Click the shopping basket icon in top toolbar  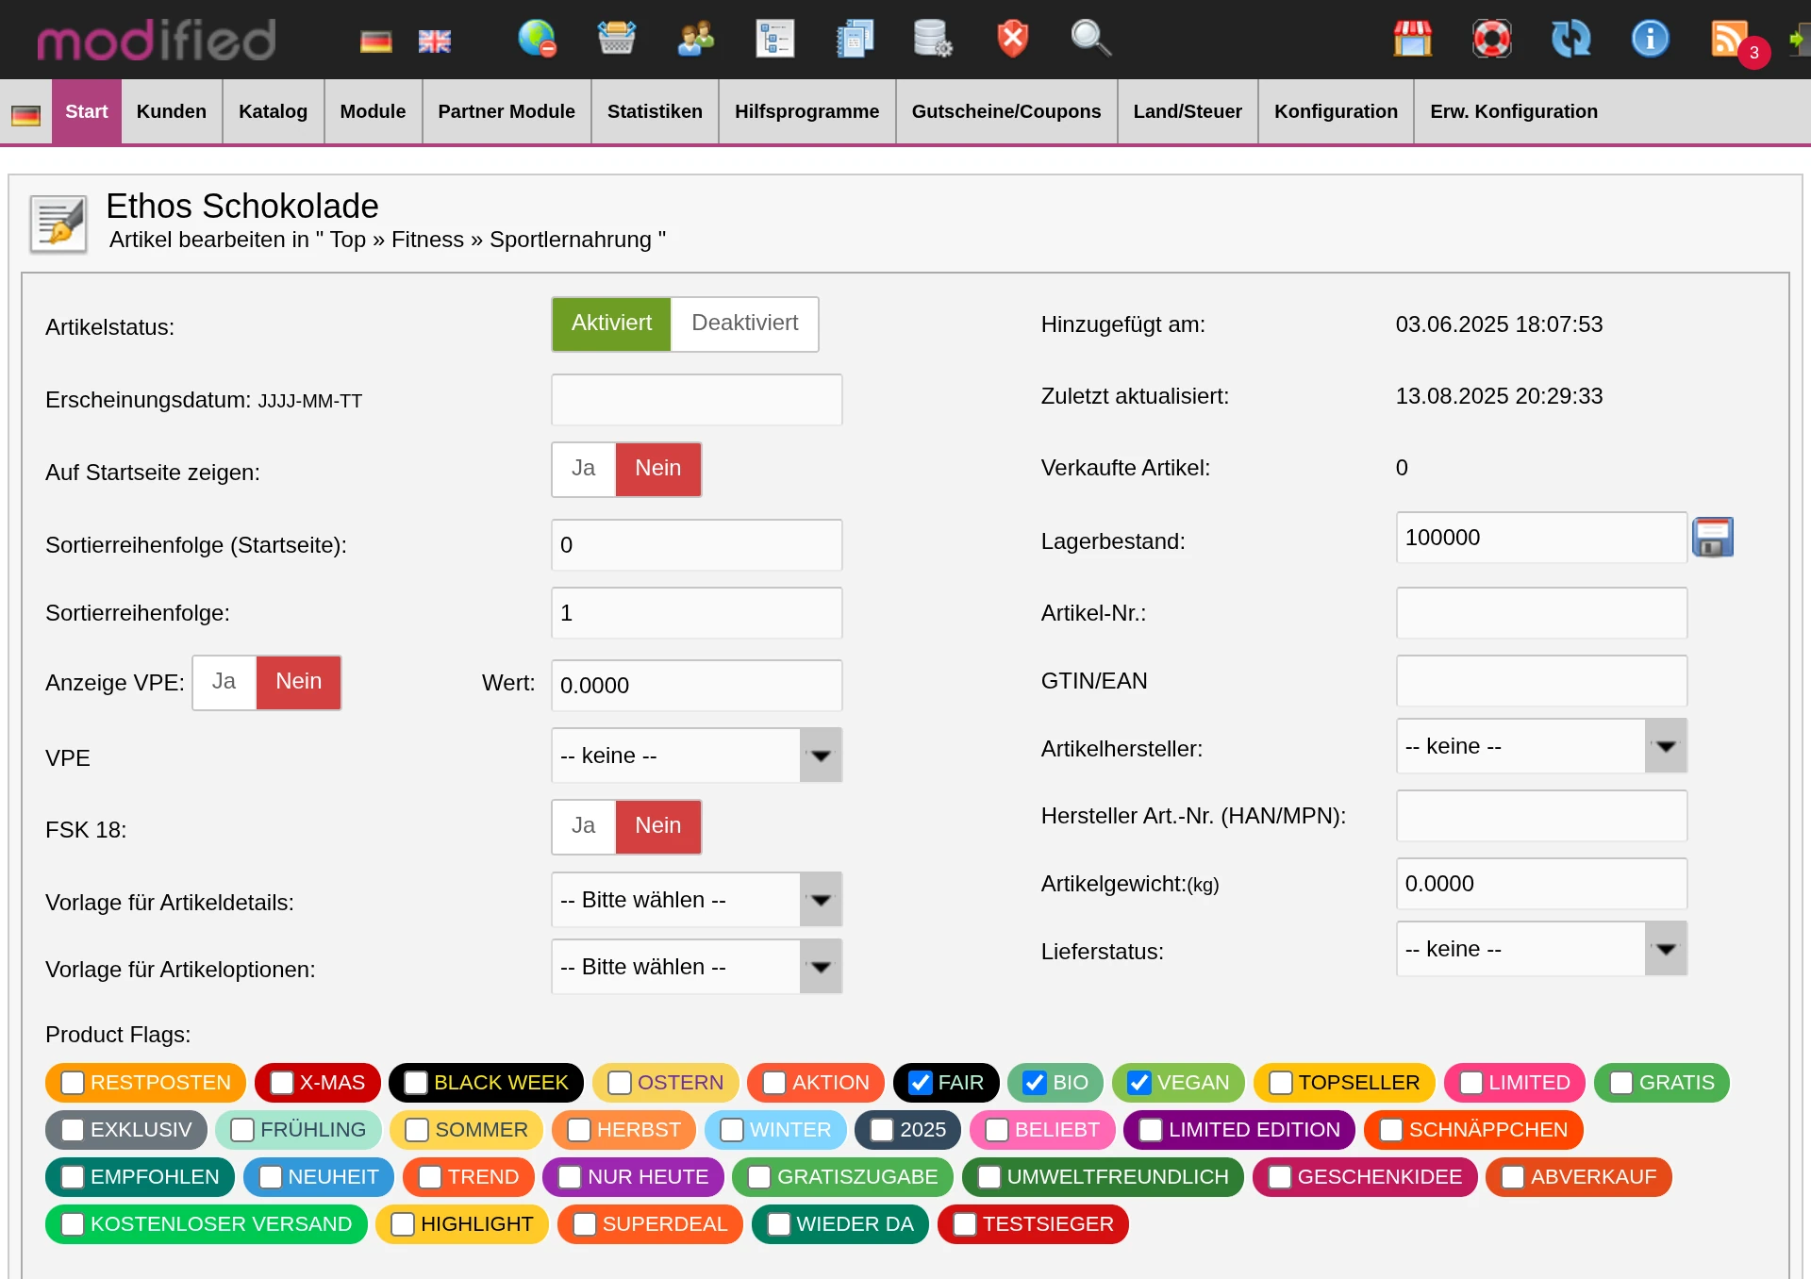coord(616,39)
